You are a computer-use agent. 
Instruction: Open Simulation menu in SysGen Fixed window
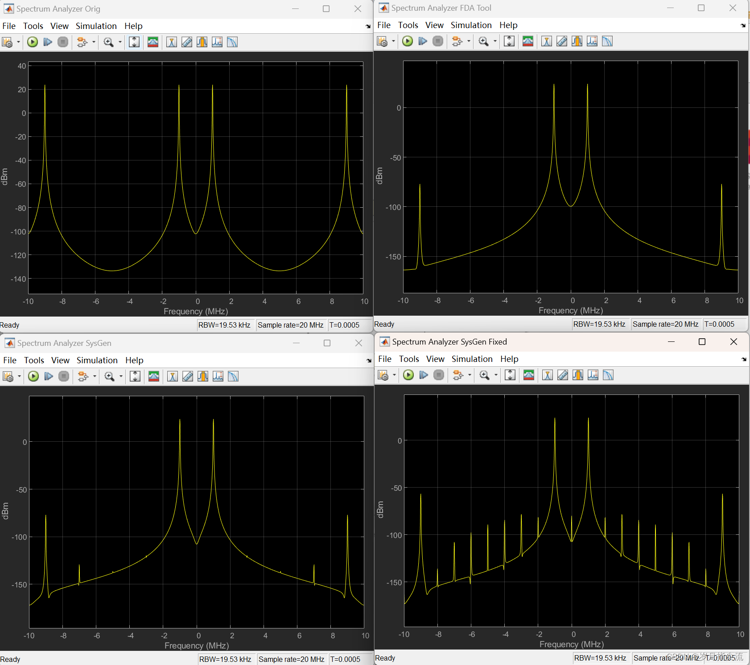pos(472,359)
